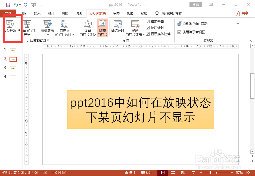Switch to Reading view
Viewport: 255px width, 176px height.
coord(183,172)
